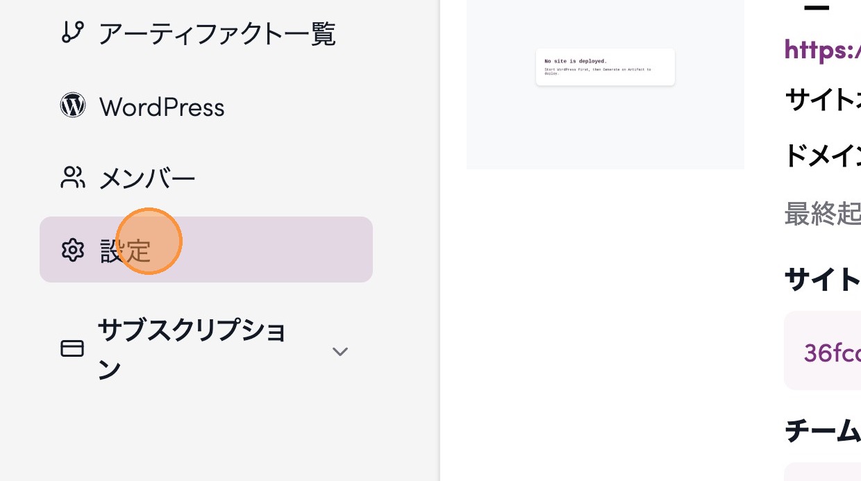The height and width of the screenshot is (481, 861).
Task: Click the people icon for メンバー
Action: [73, 178]
